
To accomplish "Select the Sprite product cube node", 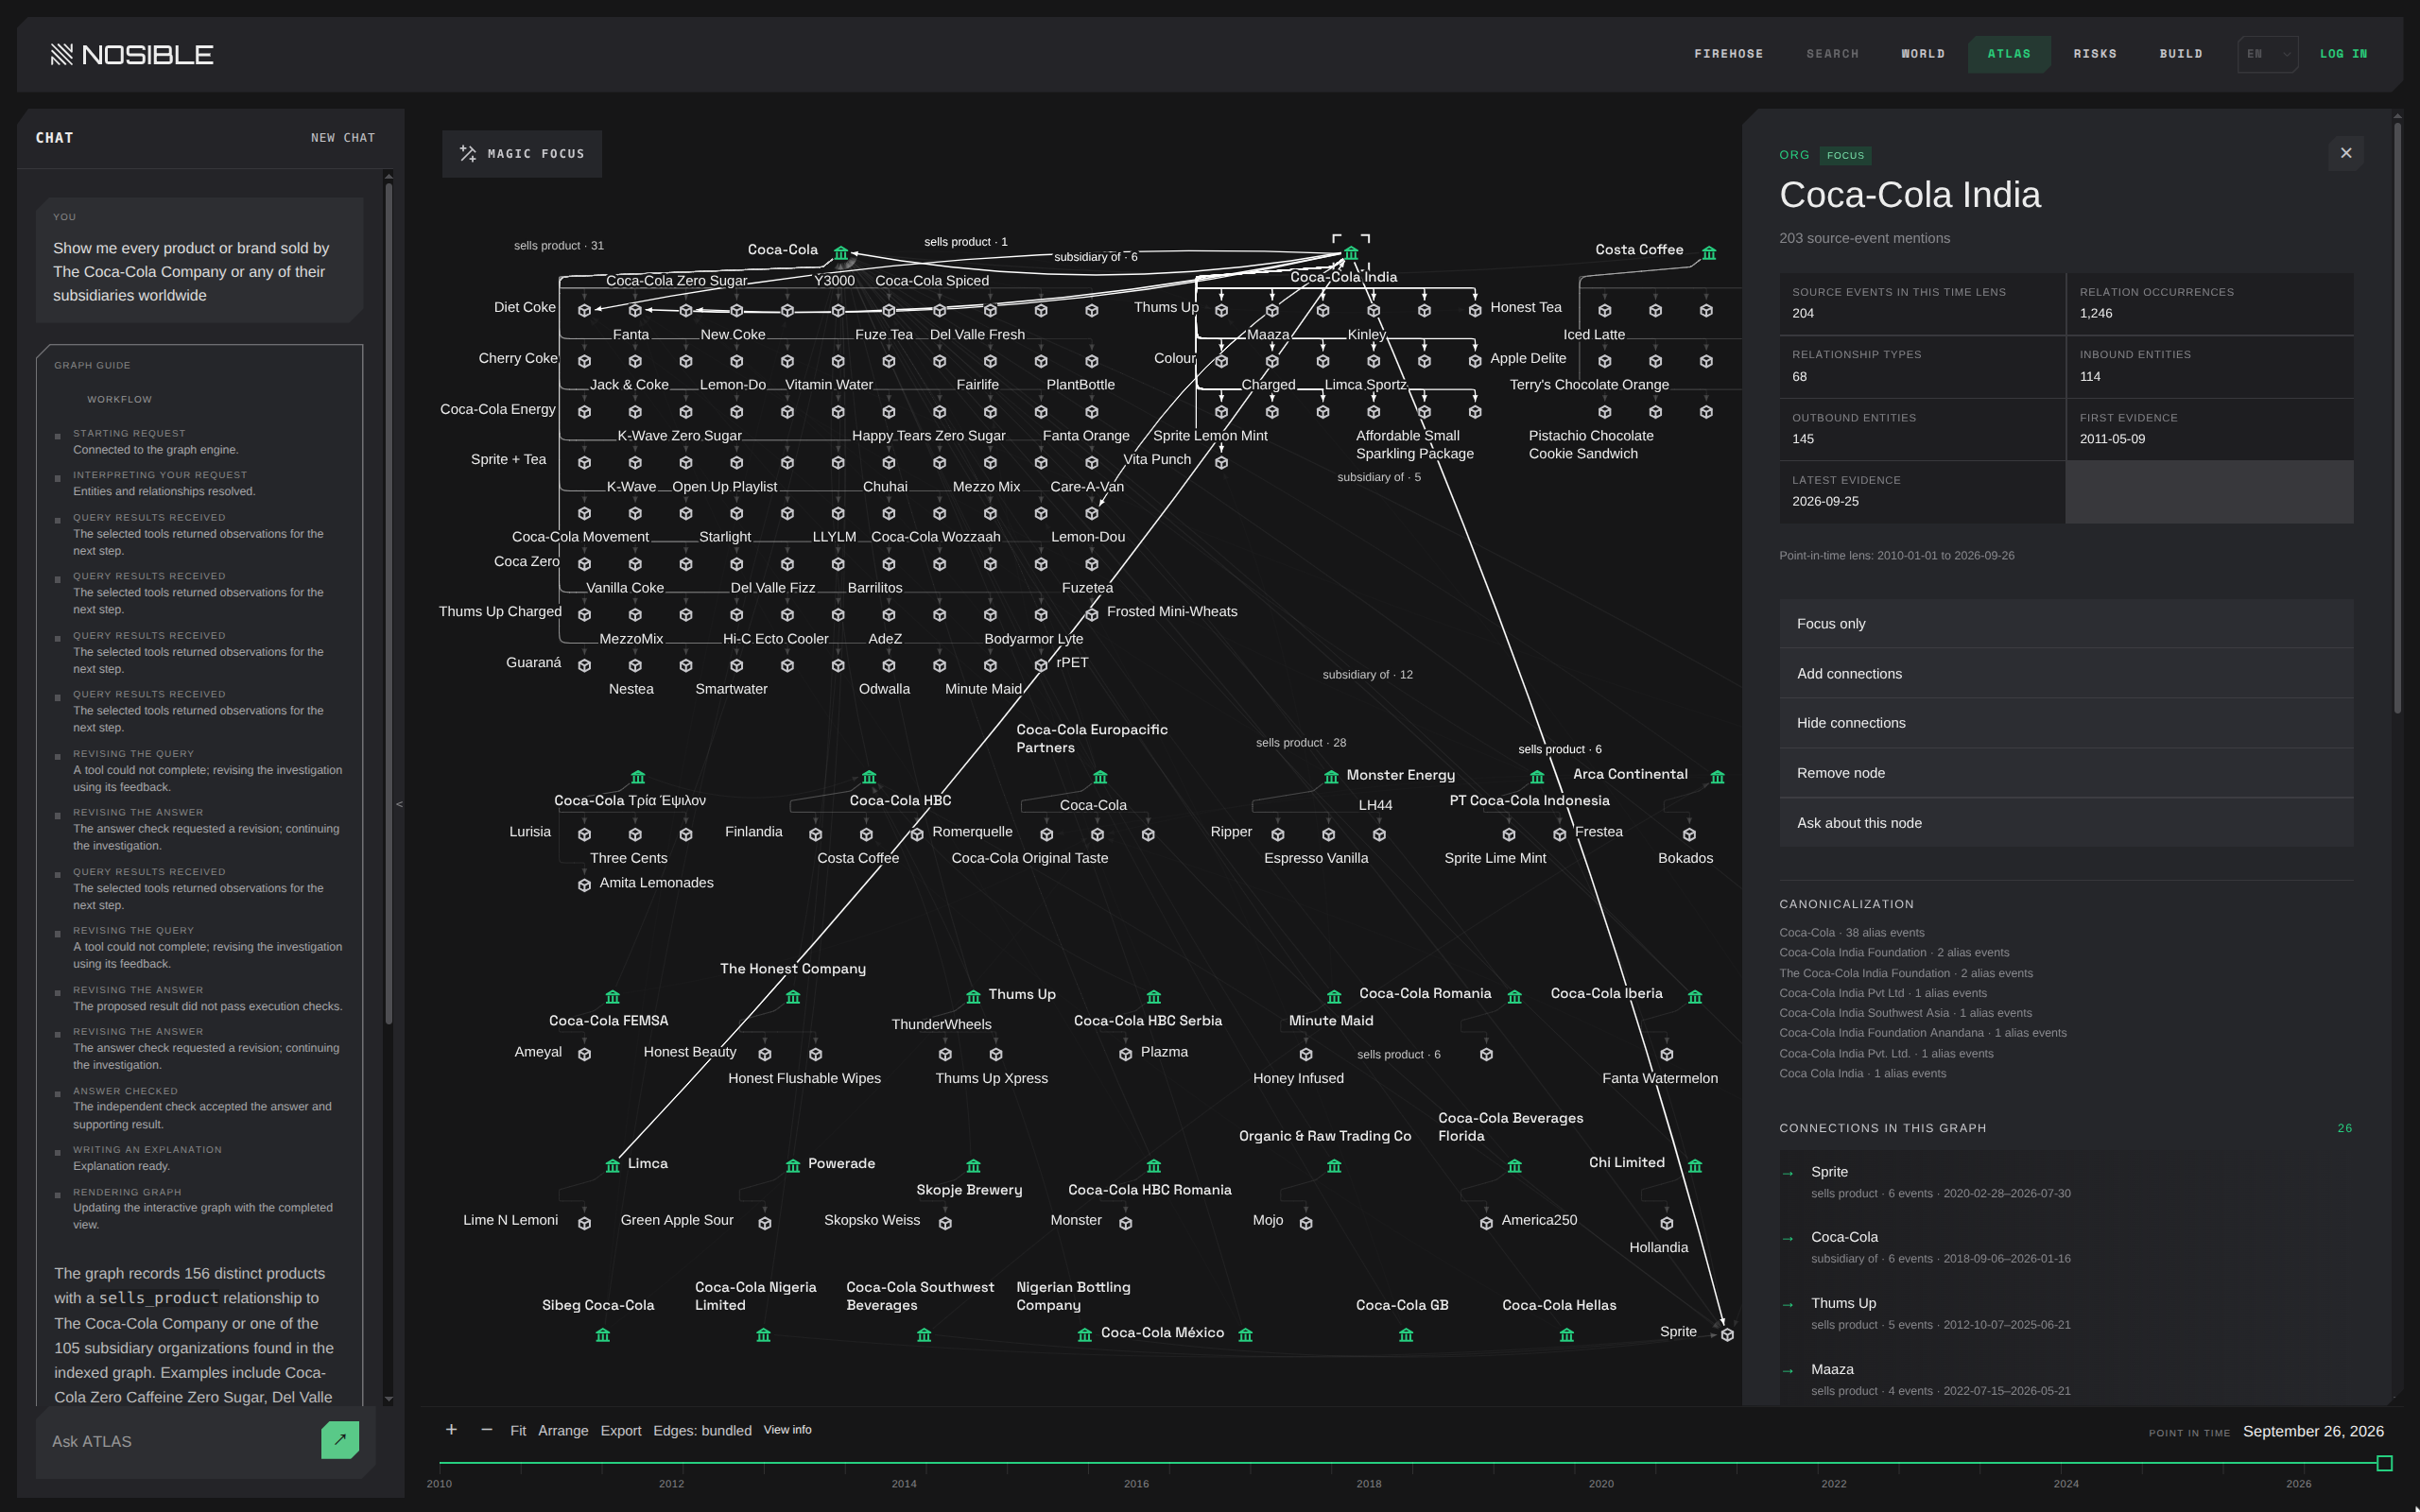I will pos(1727,1335).
